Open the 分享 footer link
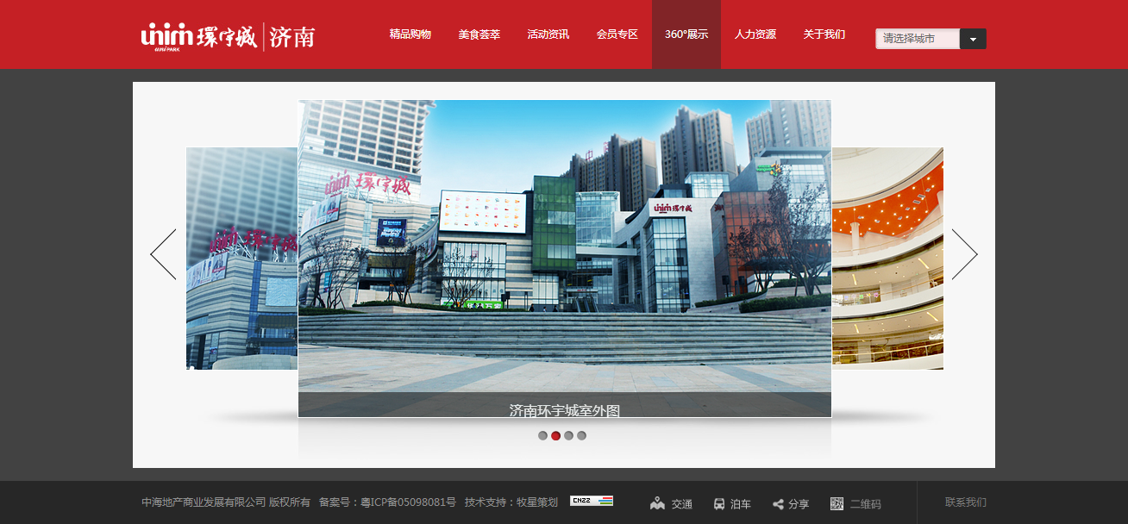1128x524 pixels. (x=799, y=504)
